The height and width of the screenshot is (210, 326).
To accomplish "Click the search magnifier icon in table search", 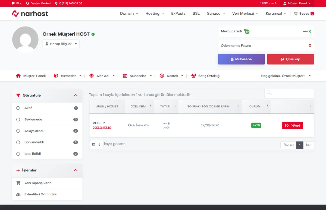I will [x=269, y=93].
